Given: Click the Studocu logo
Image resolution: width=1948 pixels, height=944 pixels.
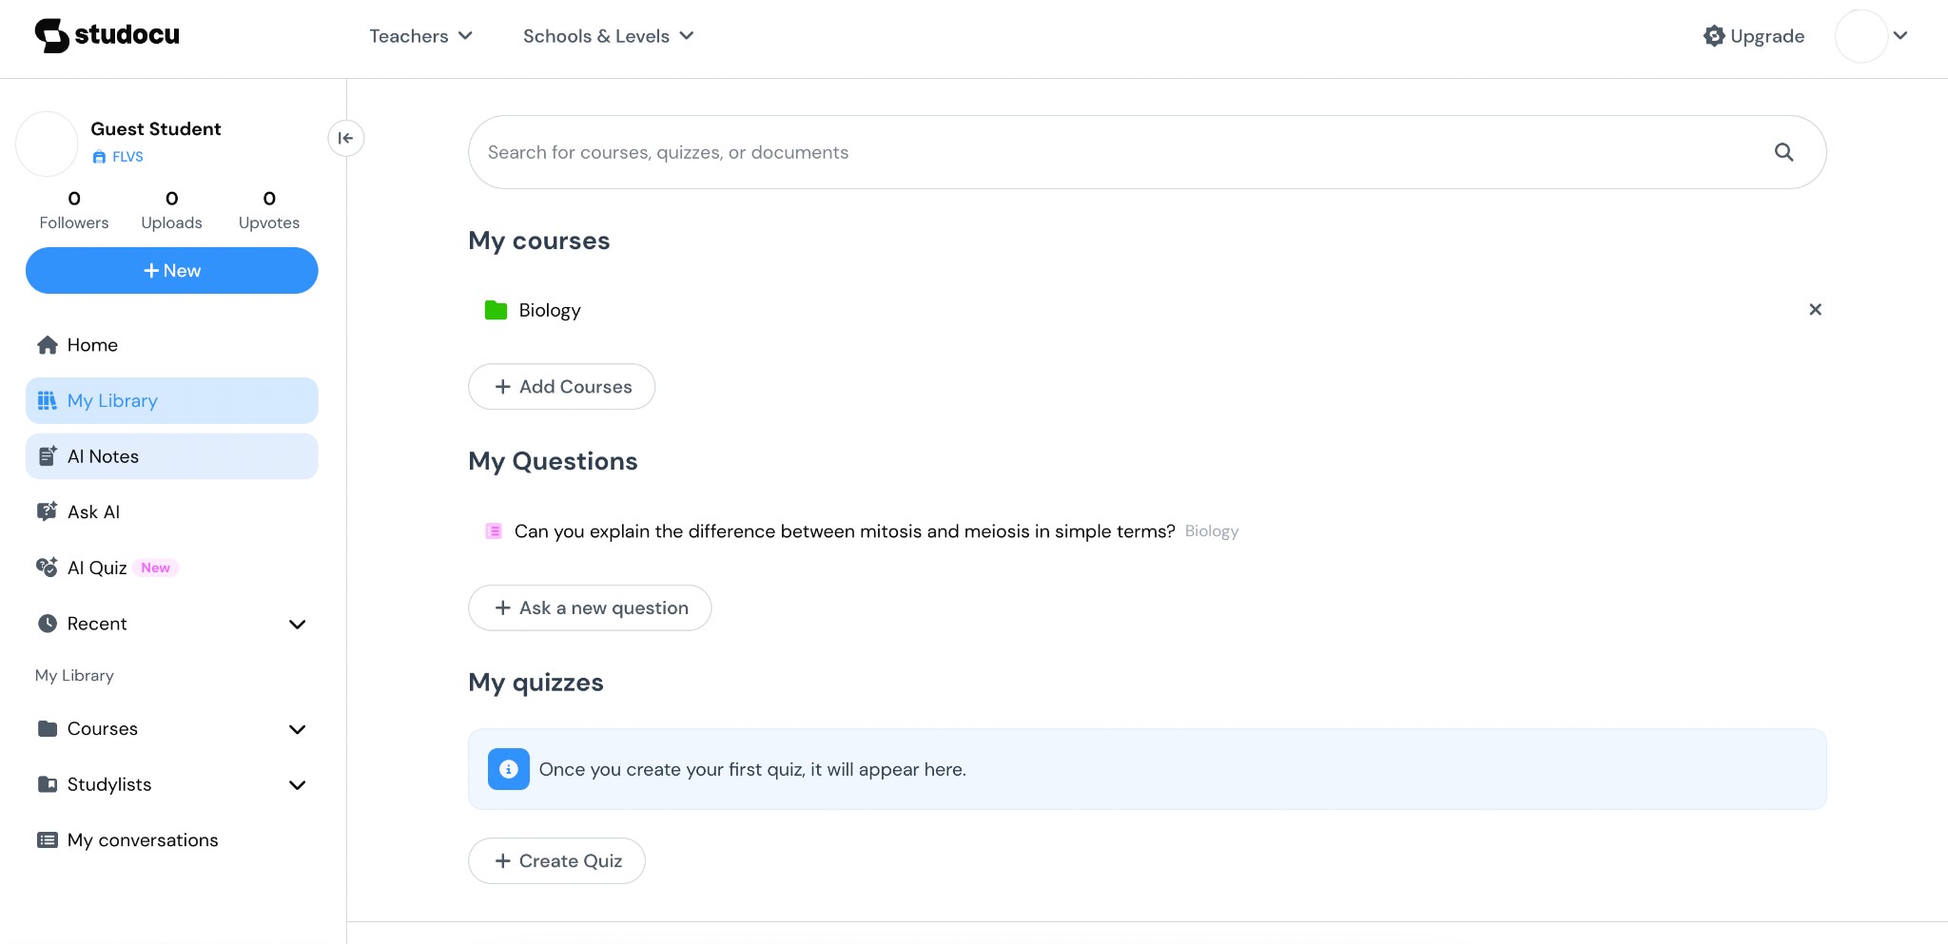Looking at the screenshot, I should click(x=107, y=35).
